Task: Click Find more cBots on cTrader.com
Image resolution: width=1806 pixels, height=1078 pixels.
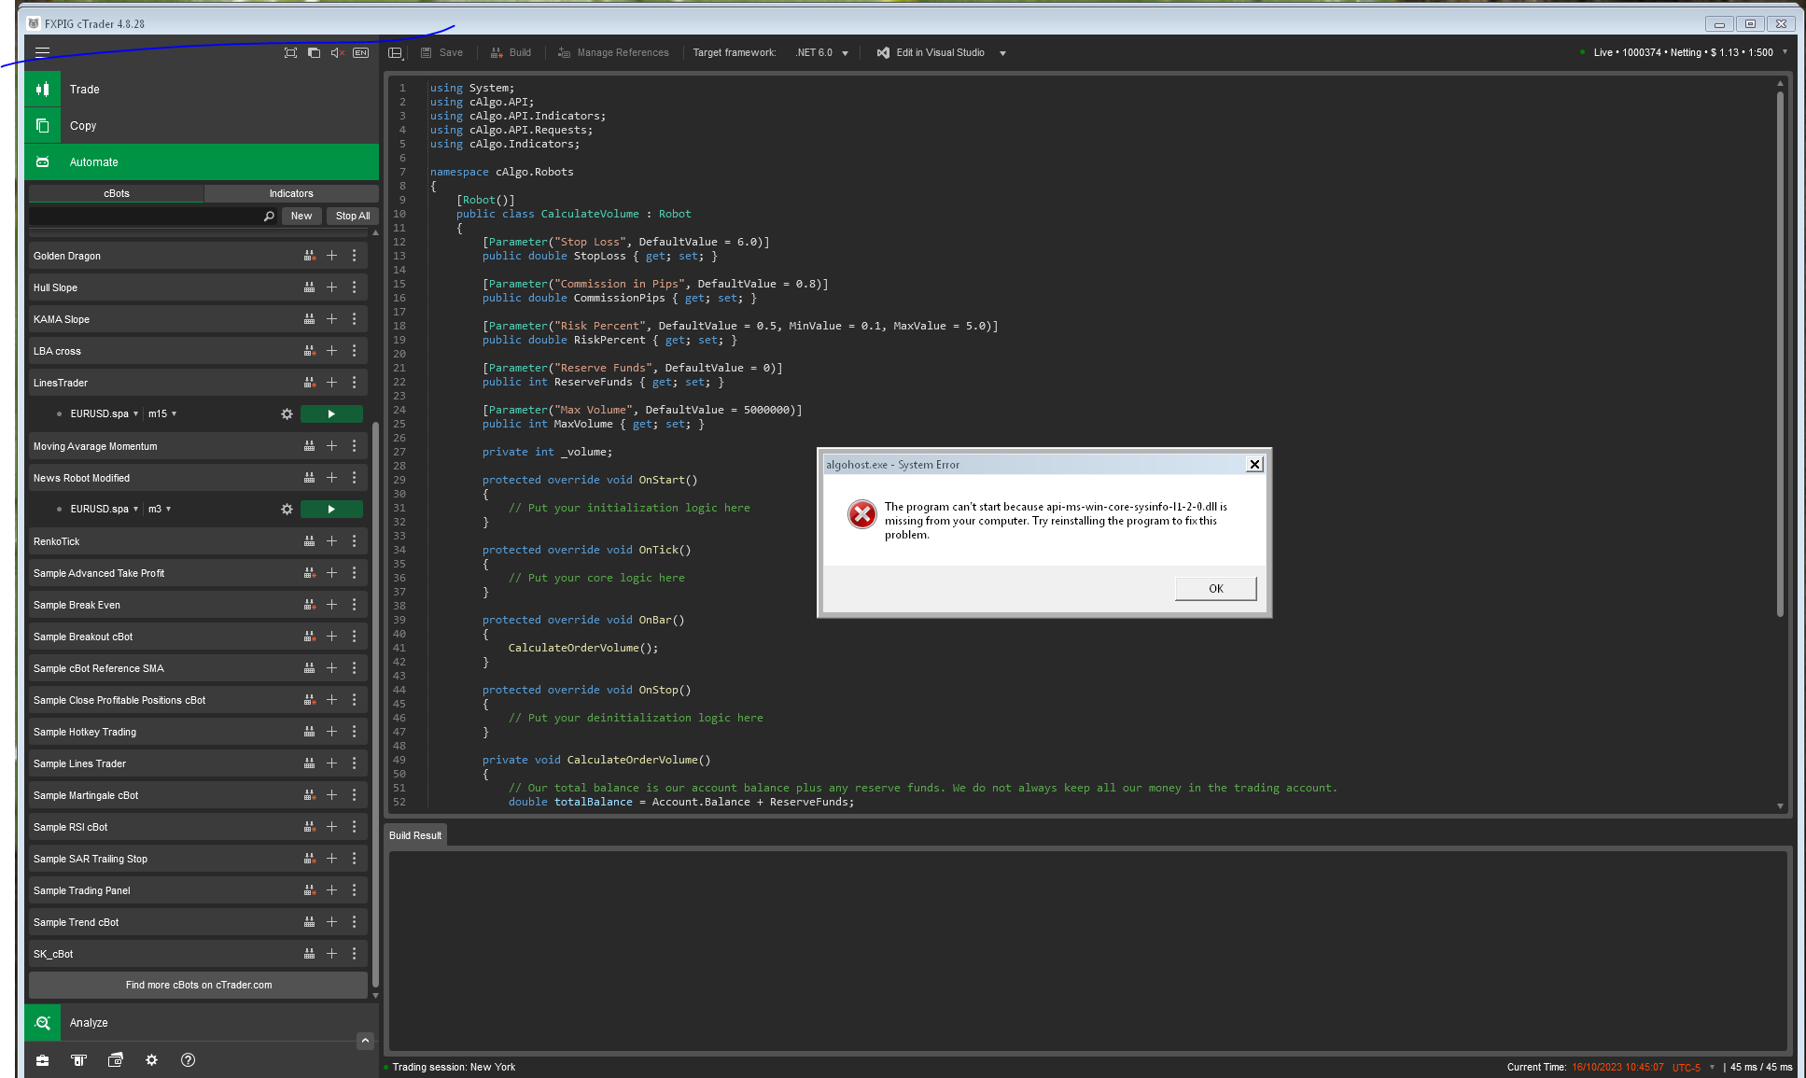Action: coord(198,986)
